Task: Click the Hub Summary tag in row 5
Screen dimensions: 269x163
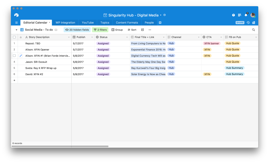Action: click(234, 68)
